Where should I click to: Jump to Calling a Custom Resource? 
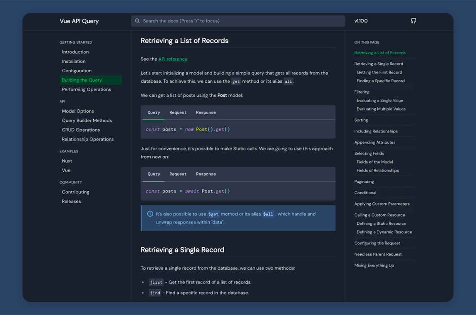click(x=379, y=215)
